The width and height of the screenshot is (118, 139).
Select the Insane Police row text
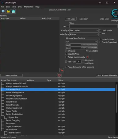point(12,129)
